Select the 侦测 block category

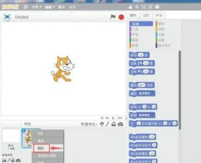(x=167, y=34)
